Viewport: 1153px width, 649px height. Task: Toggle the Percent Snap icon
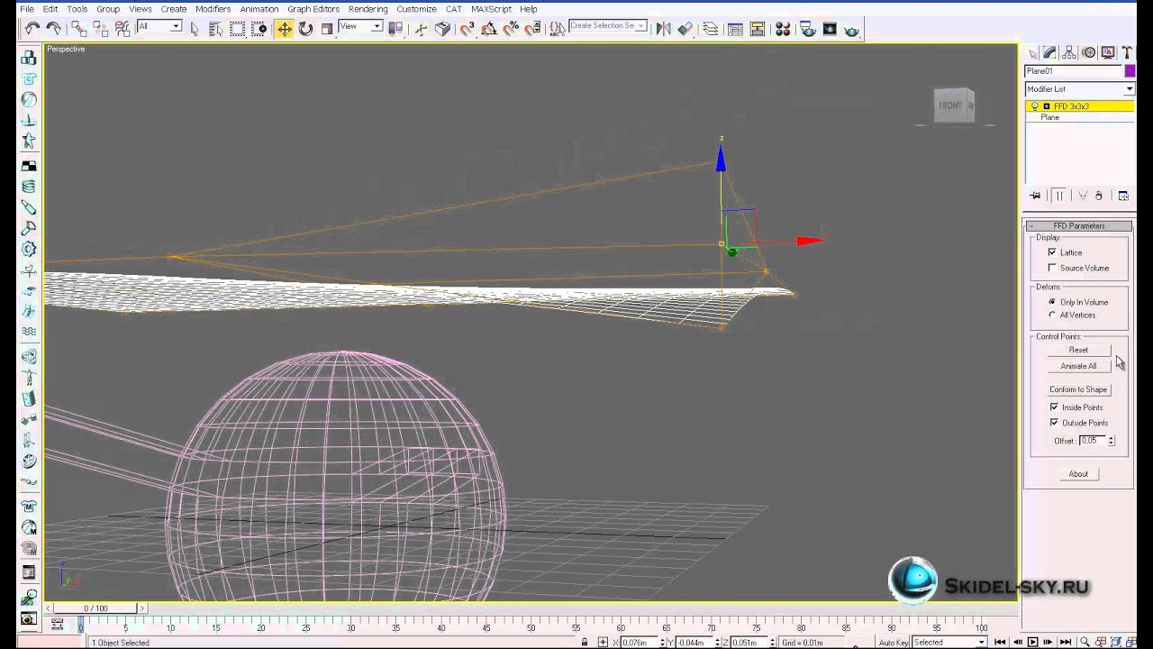[511, 29]
